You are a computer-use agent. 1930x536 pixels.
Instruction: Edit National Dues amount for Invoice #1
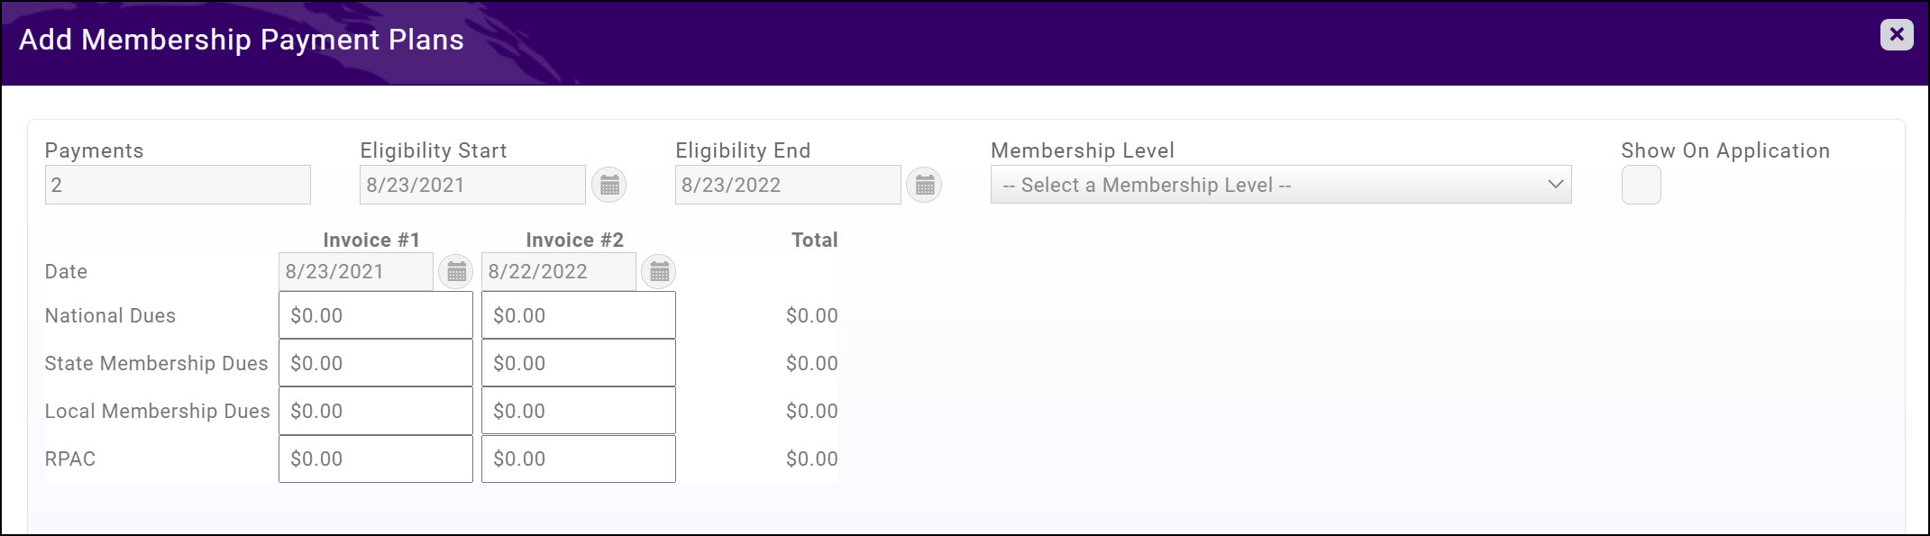click(x=375, y=315)
